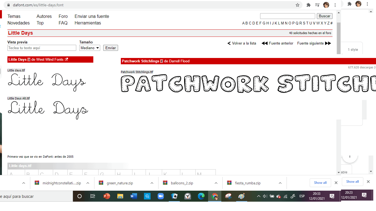Image resolution: width=376 pixels, height=211 pixels.
Task: Check battery status in the system tray
Action: point(272,196)
